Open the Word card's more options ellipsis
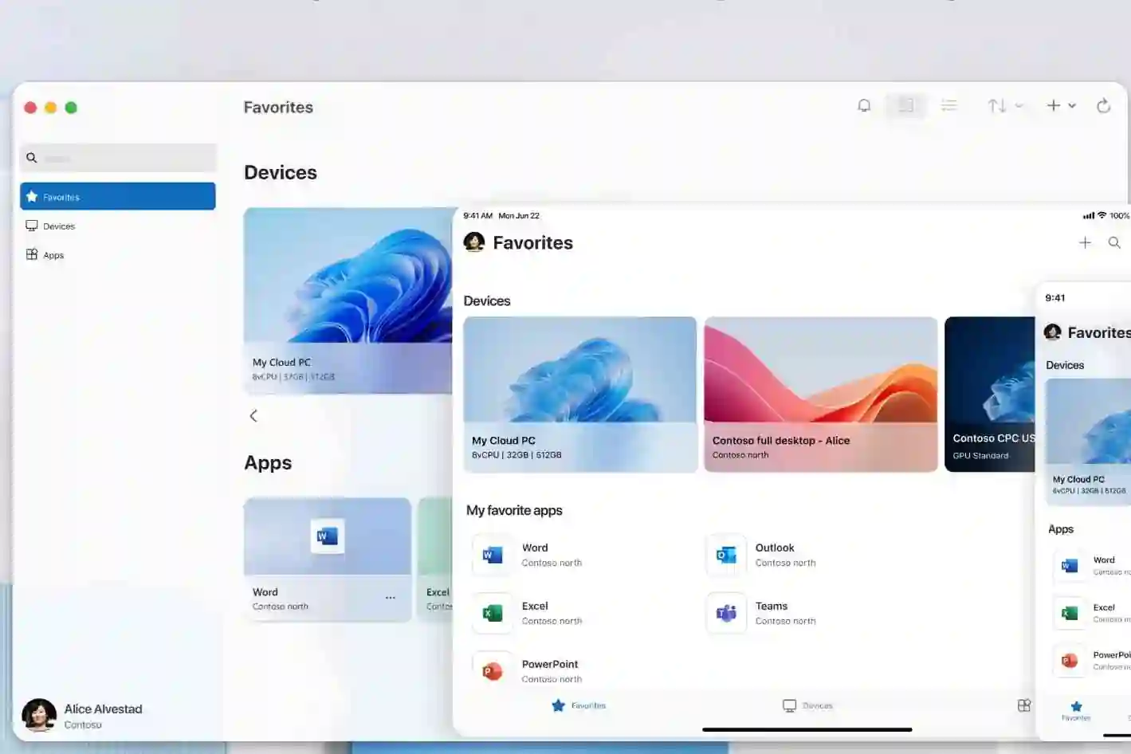 [x=391, y=598]
